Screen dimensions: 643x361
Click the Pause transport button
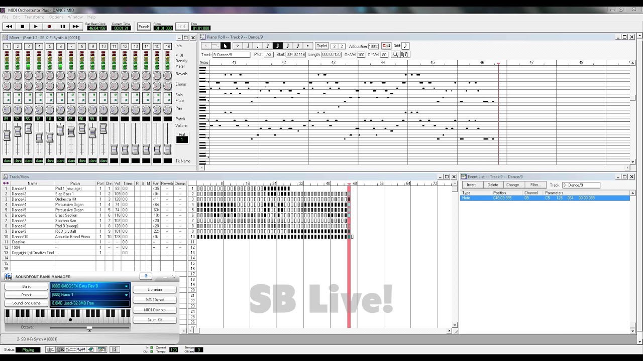(62, 27)
